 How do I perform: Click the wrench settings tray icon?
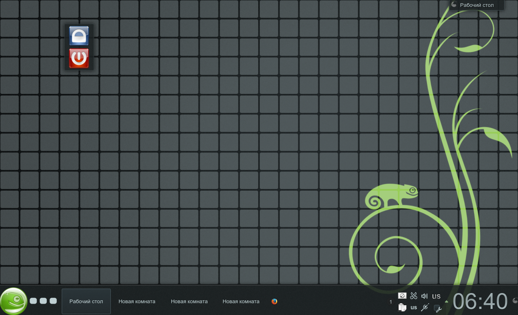[438, 308]
